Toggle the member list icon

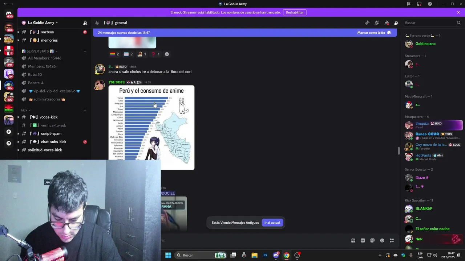(396, 22)
